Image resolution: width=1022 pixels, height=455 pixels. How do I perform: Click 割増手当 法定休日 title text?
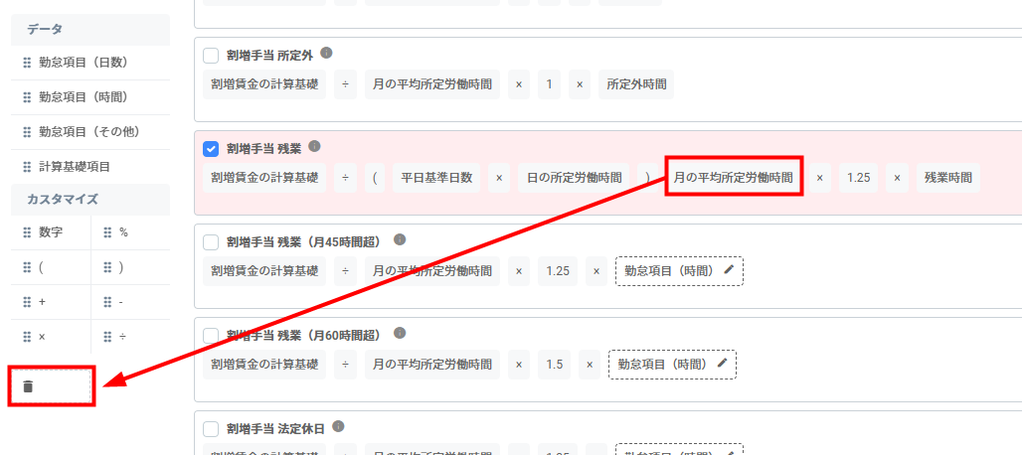point(276,429)
